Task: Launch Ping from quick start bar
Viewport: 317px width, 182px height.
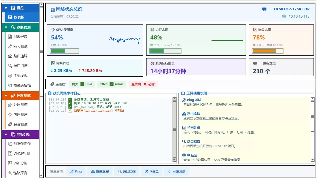Action: coord(76,172)
